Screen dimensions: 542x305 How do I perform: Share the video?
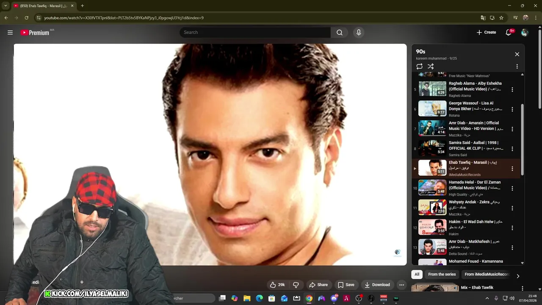point(318,285)
